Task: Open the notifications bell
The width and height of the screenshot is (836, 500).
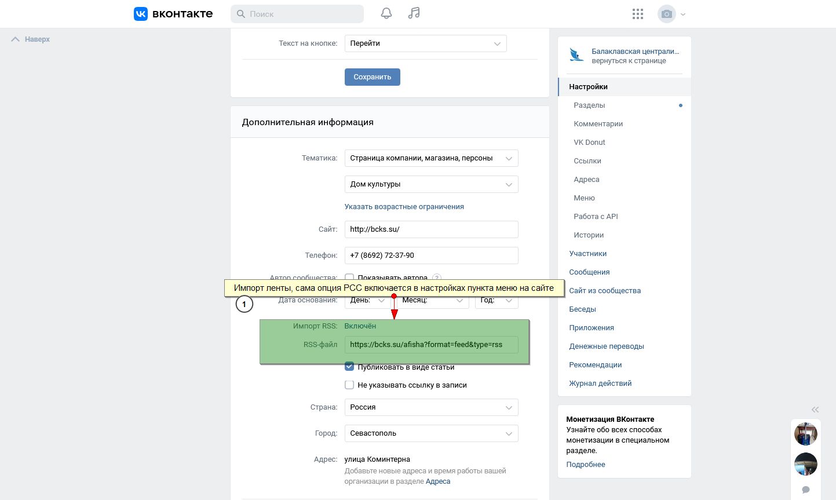Action: coord(386,14)
